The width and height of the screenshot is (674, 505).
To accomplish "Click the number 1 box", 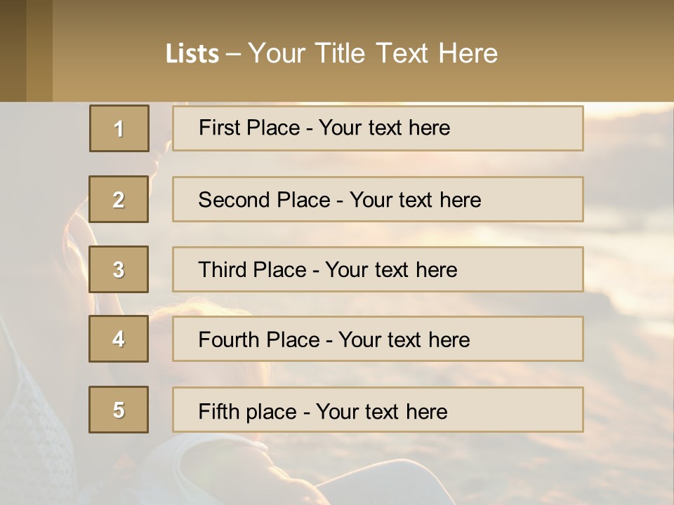I will 119,128.
